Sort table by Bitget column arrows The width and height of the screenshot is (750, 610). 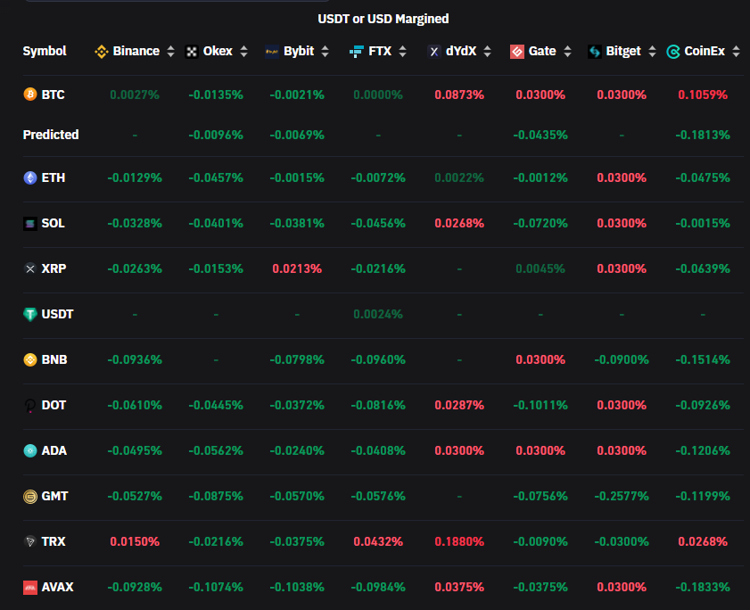pos(652,52)
